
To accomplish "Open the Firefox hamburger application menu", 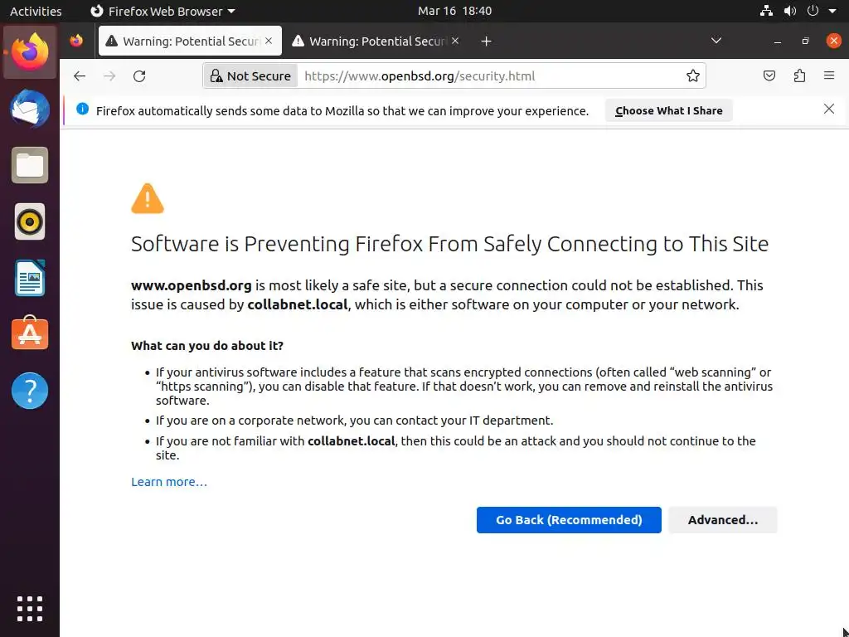I will click(x=829, y=76).
